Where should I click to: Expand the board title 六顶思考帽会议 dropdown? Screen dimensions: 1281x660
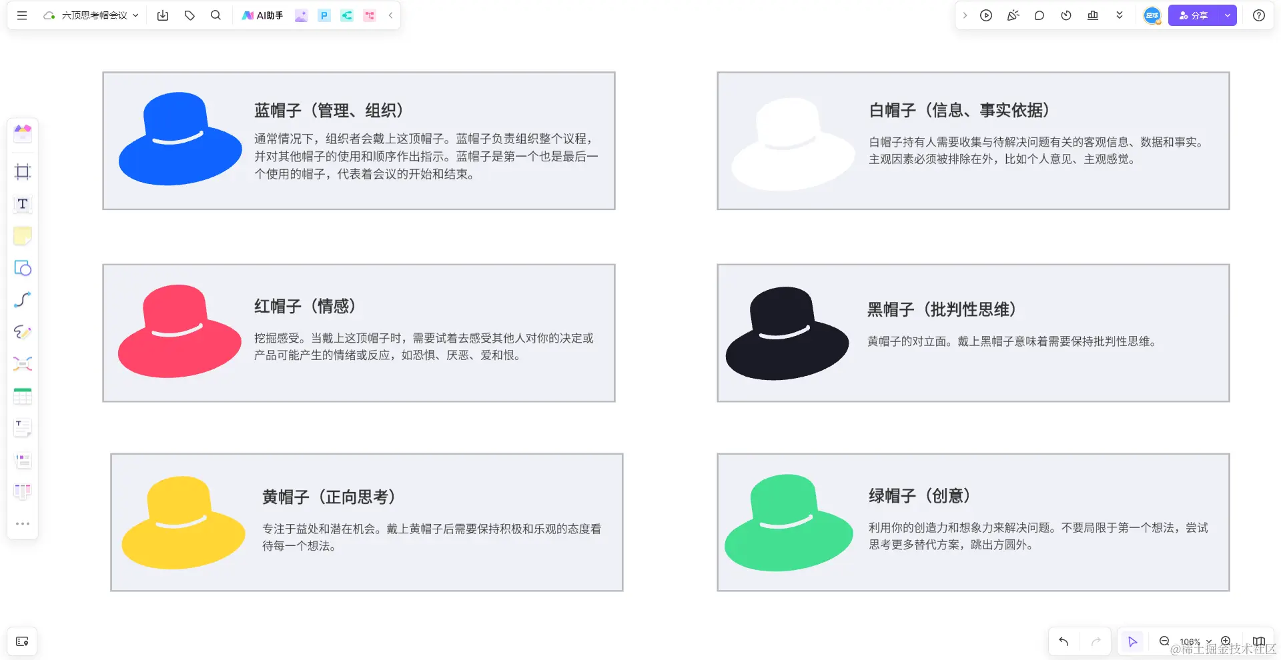point(134,15)
